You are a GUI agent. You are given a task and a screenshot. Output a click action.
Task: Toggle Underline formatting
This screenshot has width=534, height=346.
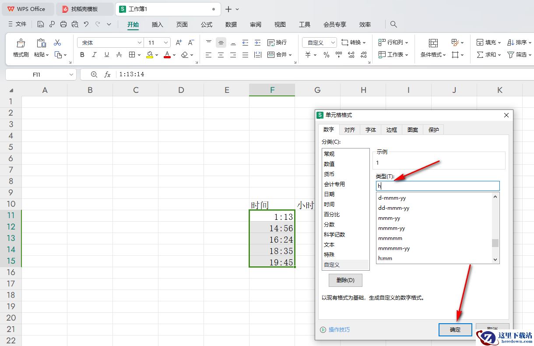pos(106,55)
